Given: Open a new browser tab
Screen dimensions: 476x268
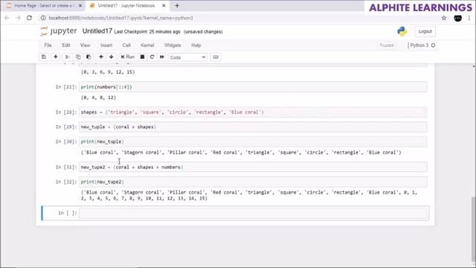Looking at the screenshot, I should point(177,6).
